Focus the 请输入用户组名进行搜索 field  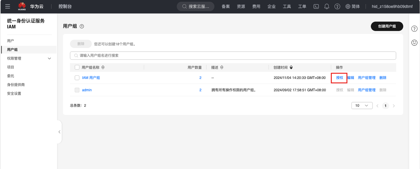click(233, 55)
